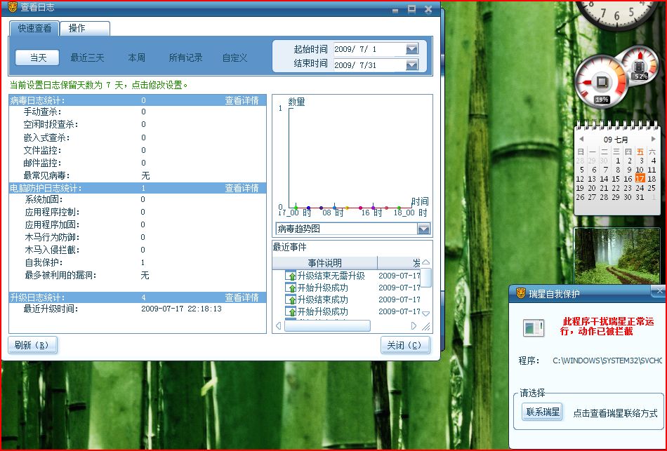Click the CPU usage gauge gadget showing 19%
The width and height of the screenshot is (667, 451).
click(x=600, y=83)
